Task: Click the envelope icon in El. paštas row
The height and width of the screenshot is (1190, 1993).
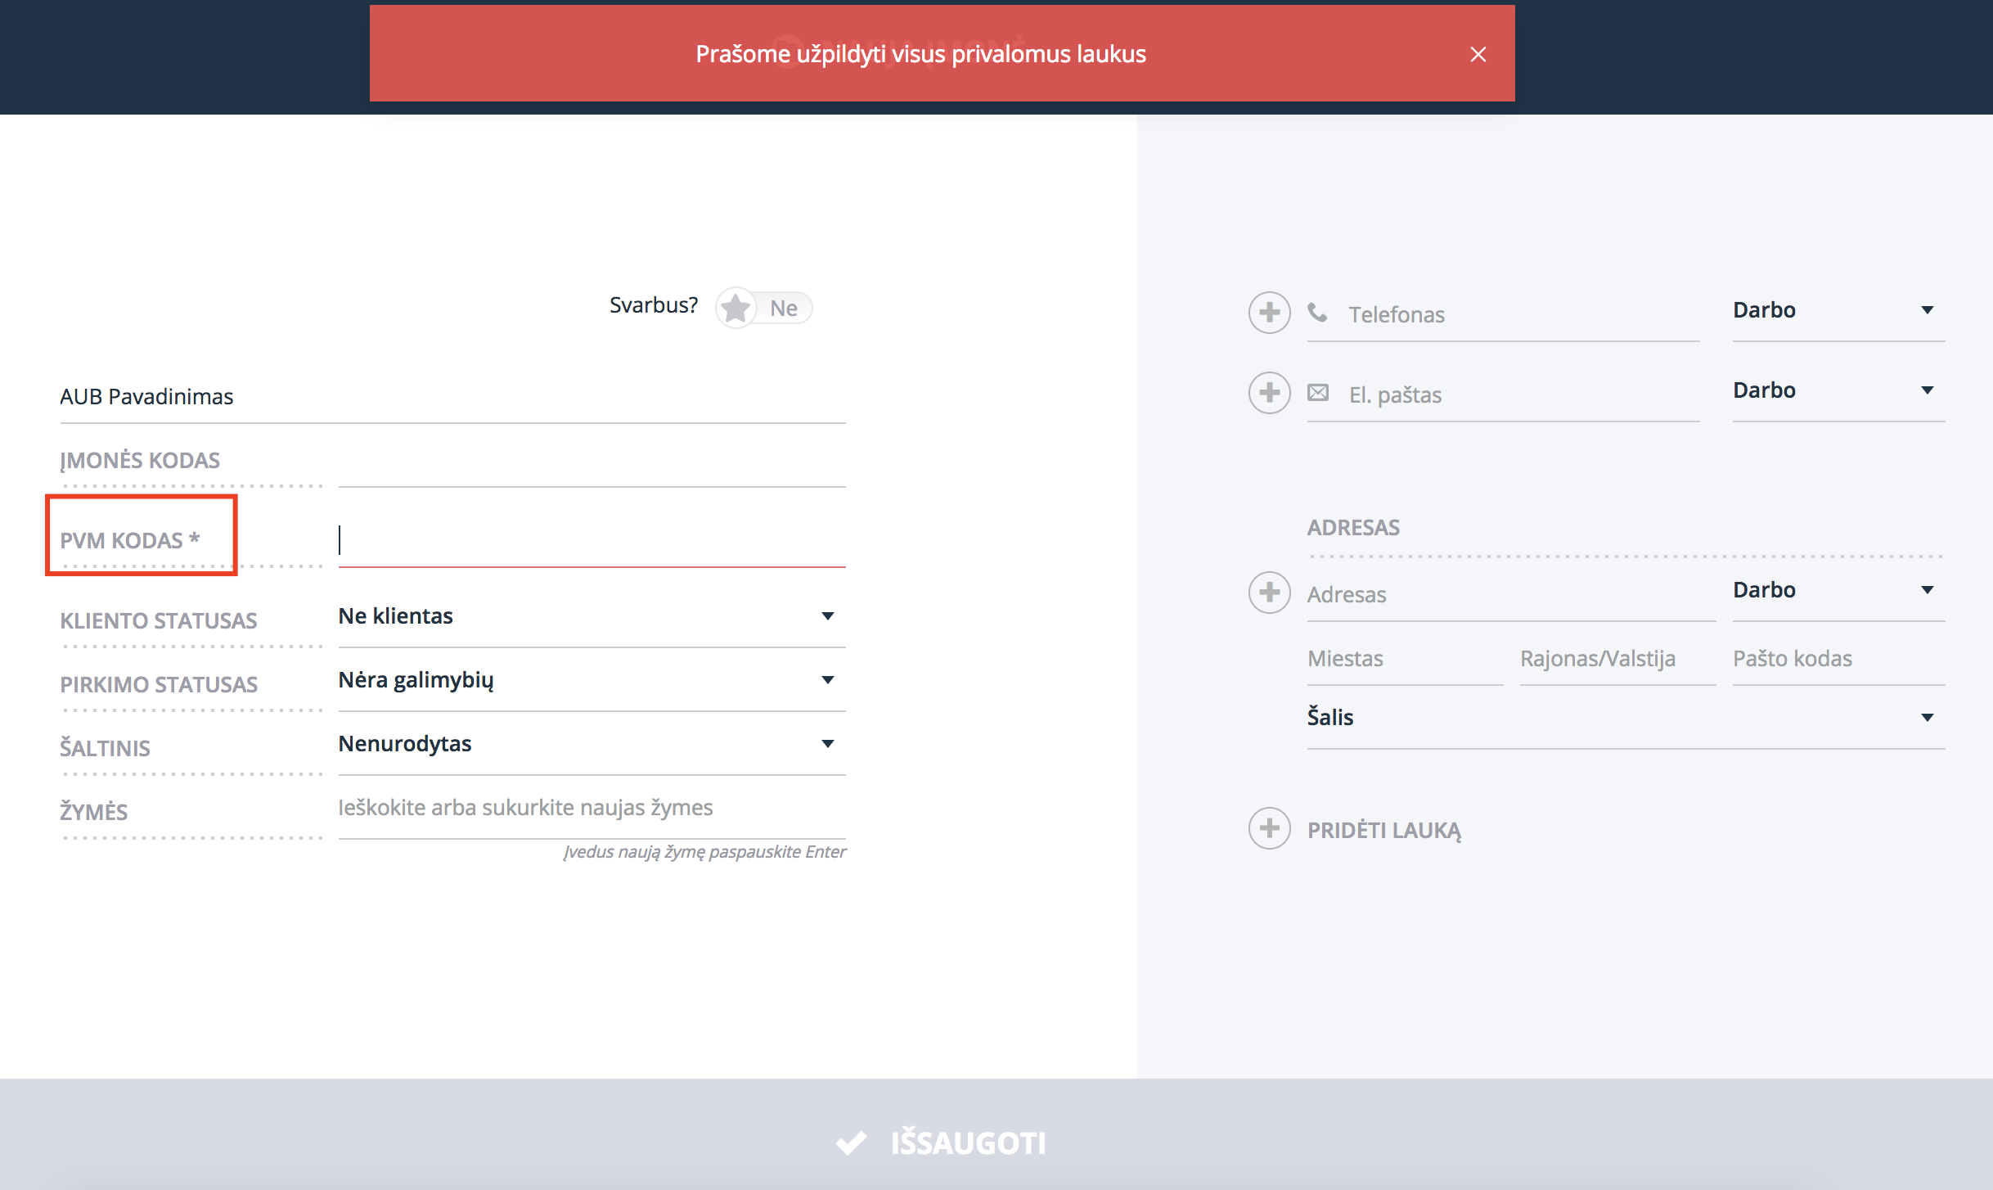Action: [x=1318, y=393]
